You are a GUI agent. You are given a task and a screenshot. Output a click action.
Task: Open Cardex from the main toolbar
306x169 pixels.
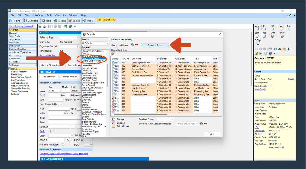(74, 21)
